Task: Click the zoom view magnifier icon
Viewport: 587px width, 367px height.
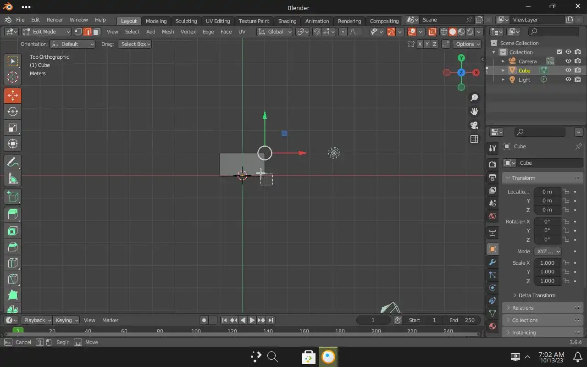Action: (474, 98)
